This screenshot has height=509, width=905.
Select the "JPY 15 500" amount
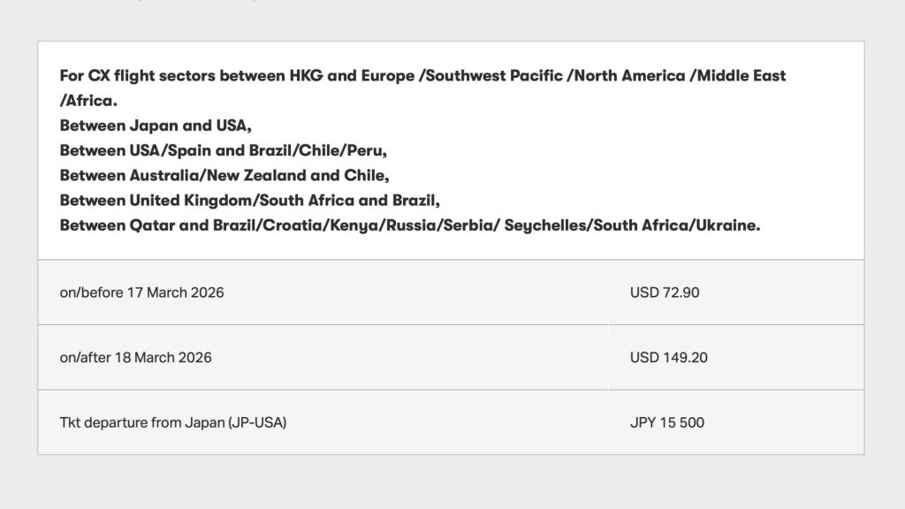coord(666,422)
